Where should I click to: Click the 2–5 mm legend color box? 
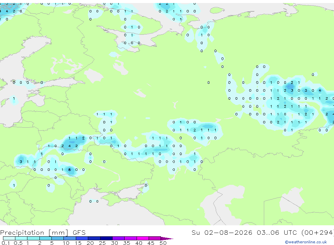(45, 238)
